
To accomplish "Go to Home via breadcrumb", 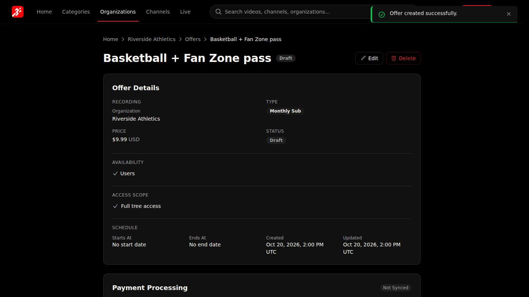I will [111, 39].
